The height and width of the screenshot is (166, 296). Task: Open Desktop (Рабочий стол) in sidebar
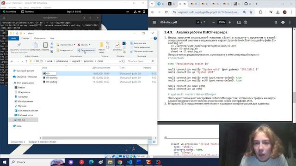[x=25, y=115]
